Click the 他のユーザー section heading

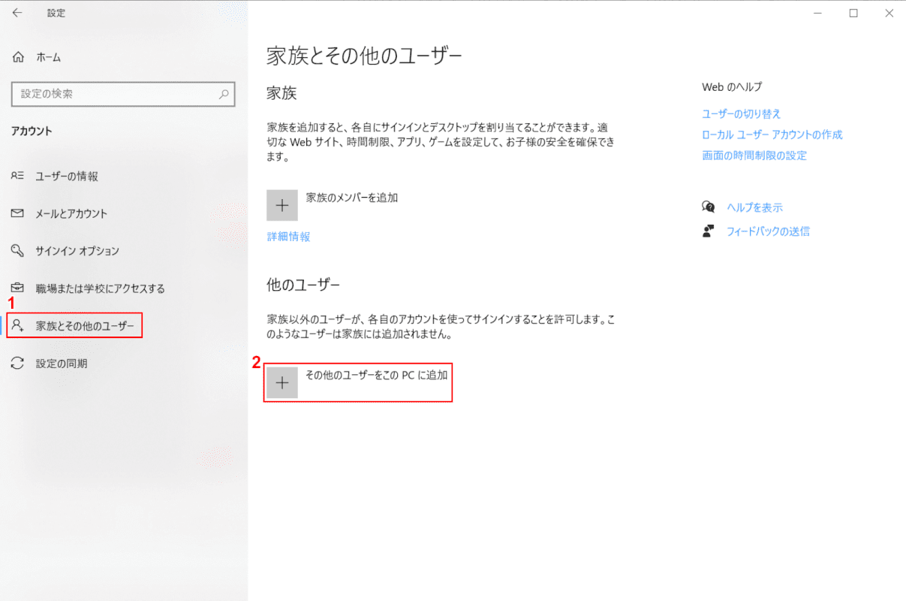(x=304, y=285)
